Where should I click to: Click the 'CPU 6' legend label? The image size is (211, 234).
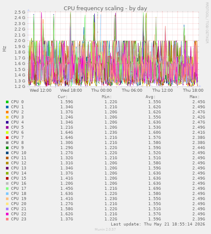17,133
